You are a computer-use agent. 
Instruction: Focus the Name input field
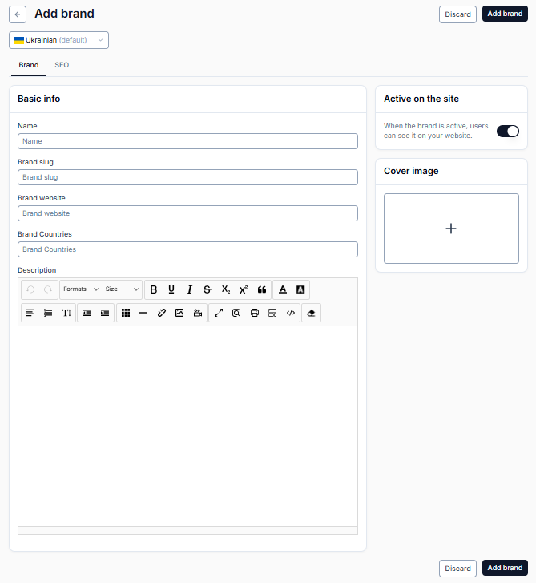tap(187, 141)
